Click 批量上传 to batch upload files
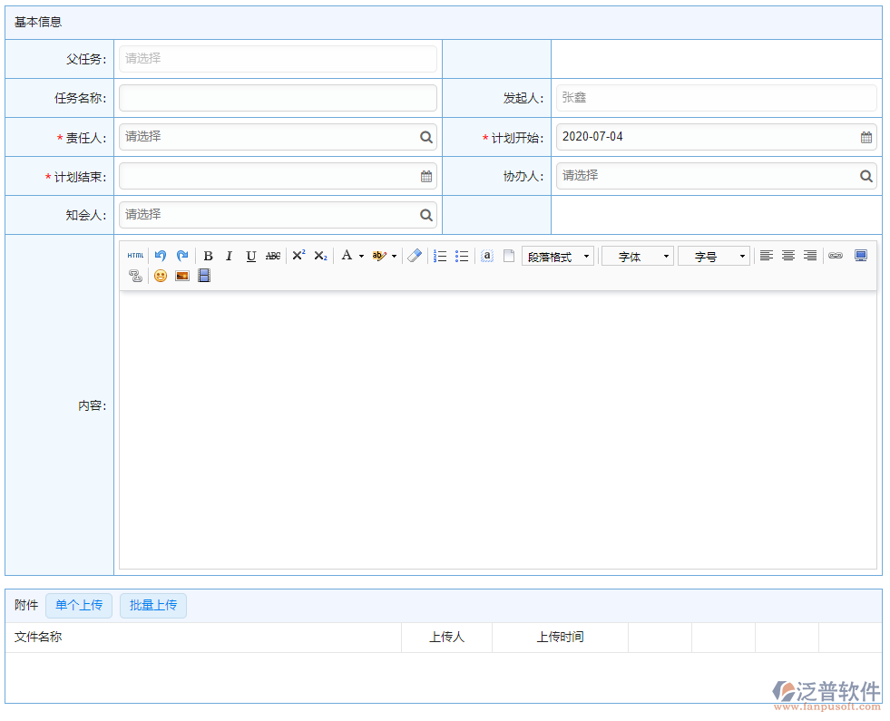Image resolution: width=890 pixels, height=721 pixels. pyautogui.click(x=152, y=604)
